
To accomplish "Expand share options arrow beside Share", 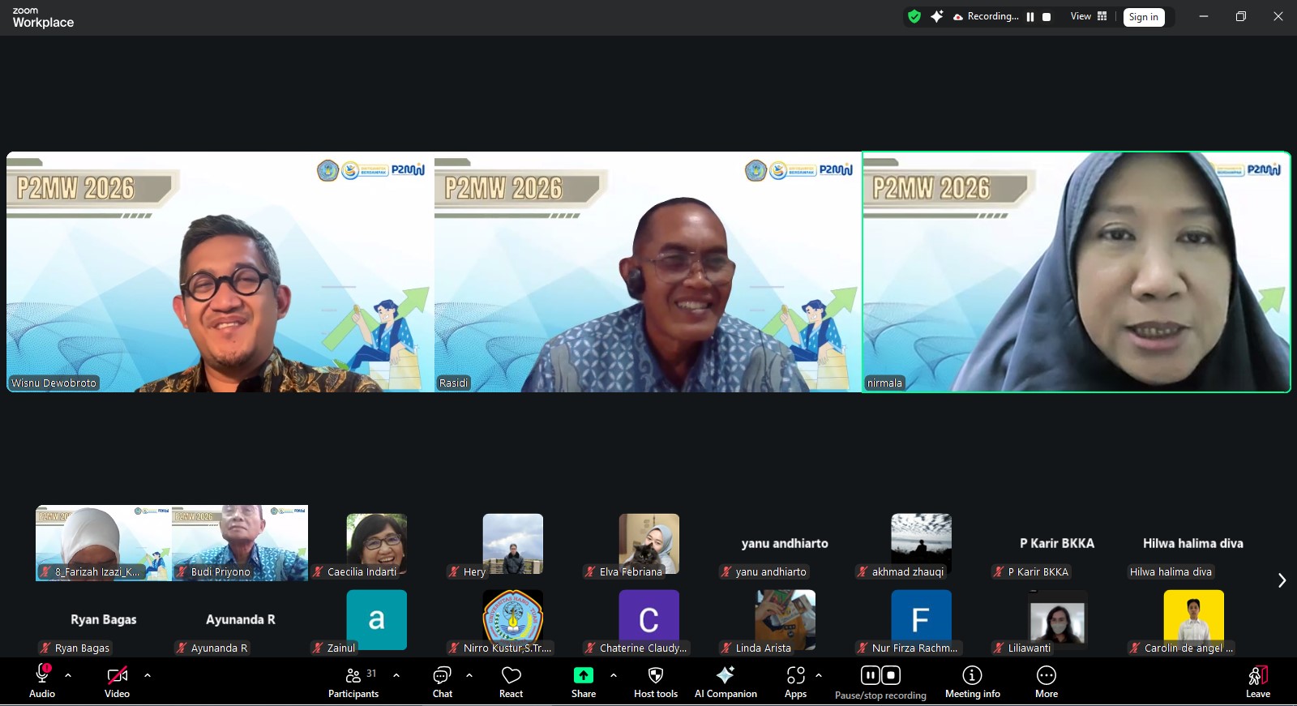I will point(614,675).
